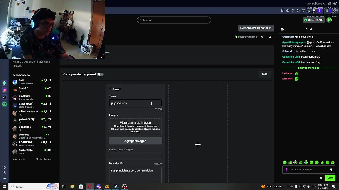Add a new panel with the plus
The image size is (339, 190).
[x=198, y=144]
